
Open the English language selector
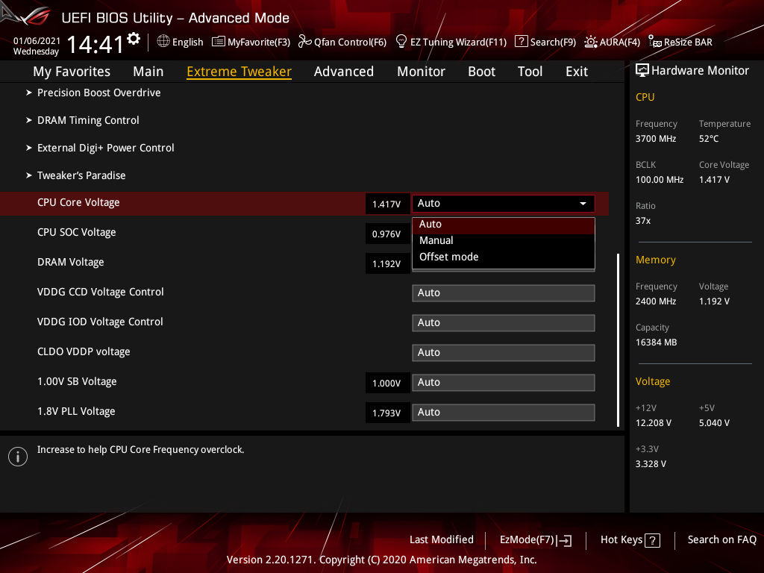181,42
